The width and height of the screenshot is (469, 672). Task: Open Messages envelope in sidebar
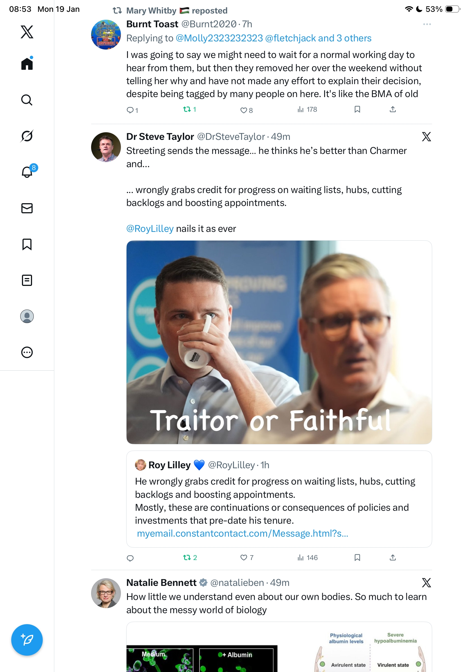[x=27, y=209]
